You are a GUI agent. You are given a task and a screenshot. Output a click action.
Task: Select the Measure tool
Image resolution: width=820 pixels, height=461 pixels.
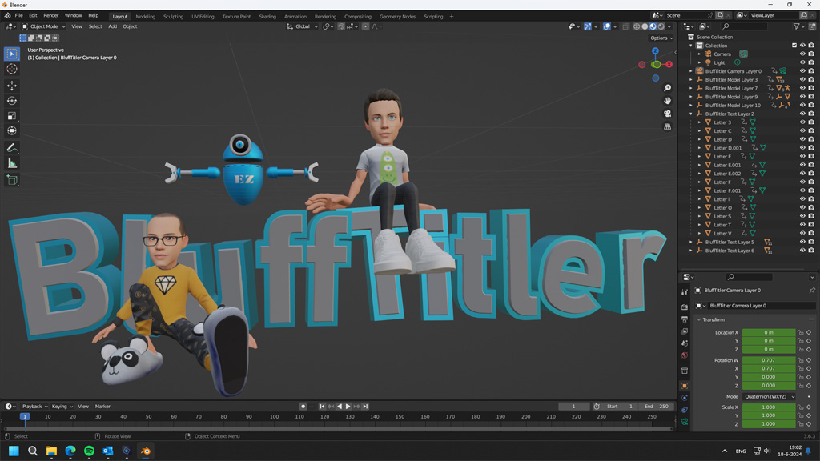coord(12,163)
